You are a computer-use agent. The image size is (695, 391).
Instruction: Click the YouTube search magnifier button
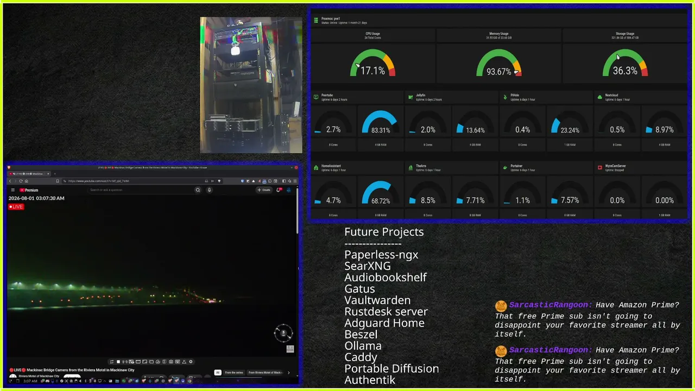(198, 190)
